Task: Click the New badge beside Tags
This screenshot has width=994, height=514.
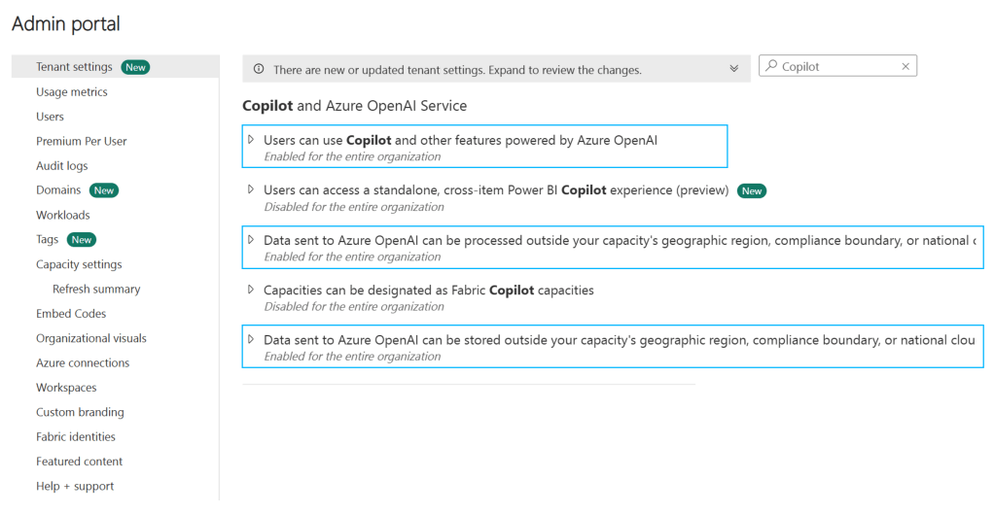Action: tap(82, 240)
